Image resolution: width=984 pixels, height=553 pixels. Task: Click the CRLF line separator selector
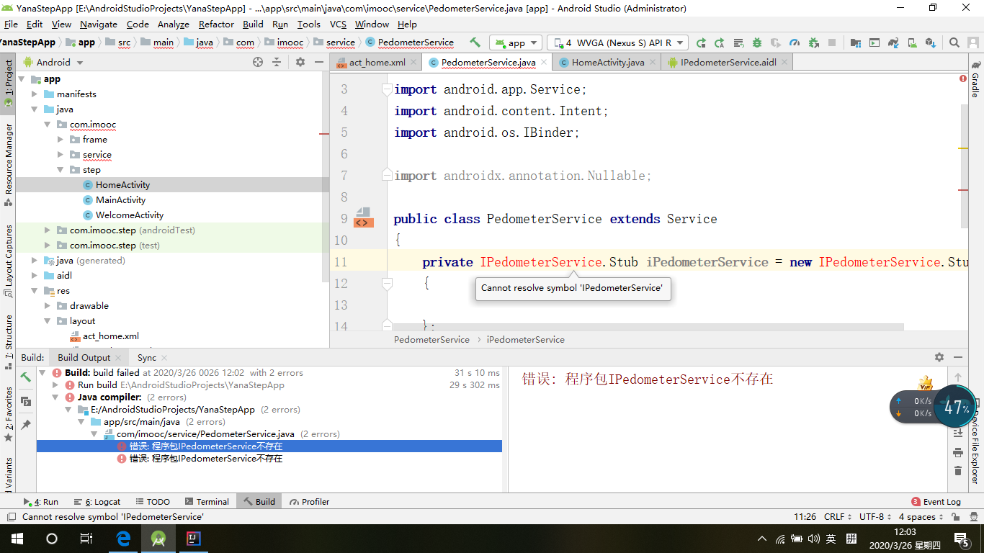[838, 517]
